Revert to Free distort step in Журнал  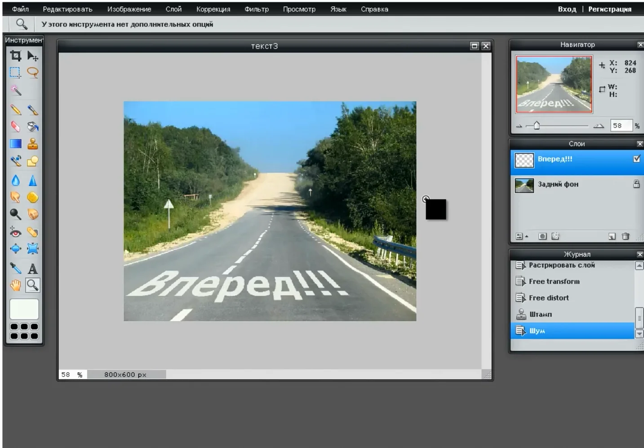point(549,298)
